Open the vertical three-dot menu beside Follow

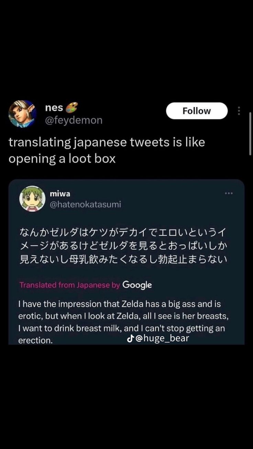click(239, 111)
